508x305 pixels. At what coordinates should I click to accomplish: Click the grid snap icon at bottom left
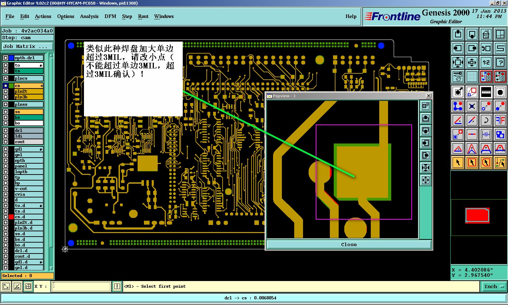[x=28, y=286]
